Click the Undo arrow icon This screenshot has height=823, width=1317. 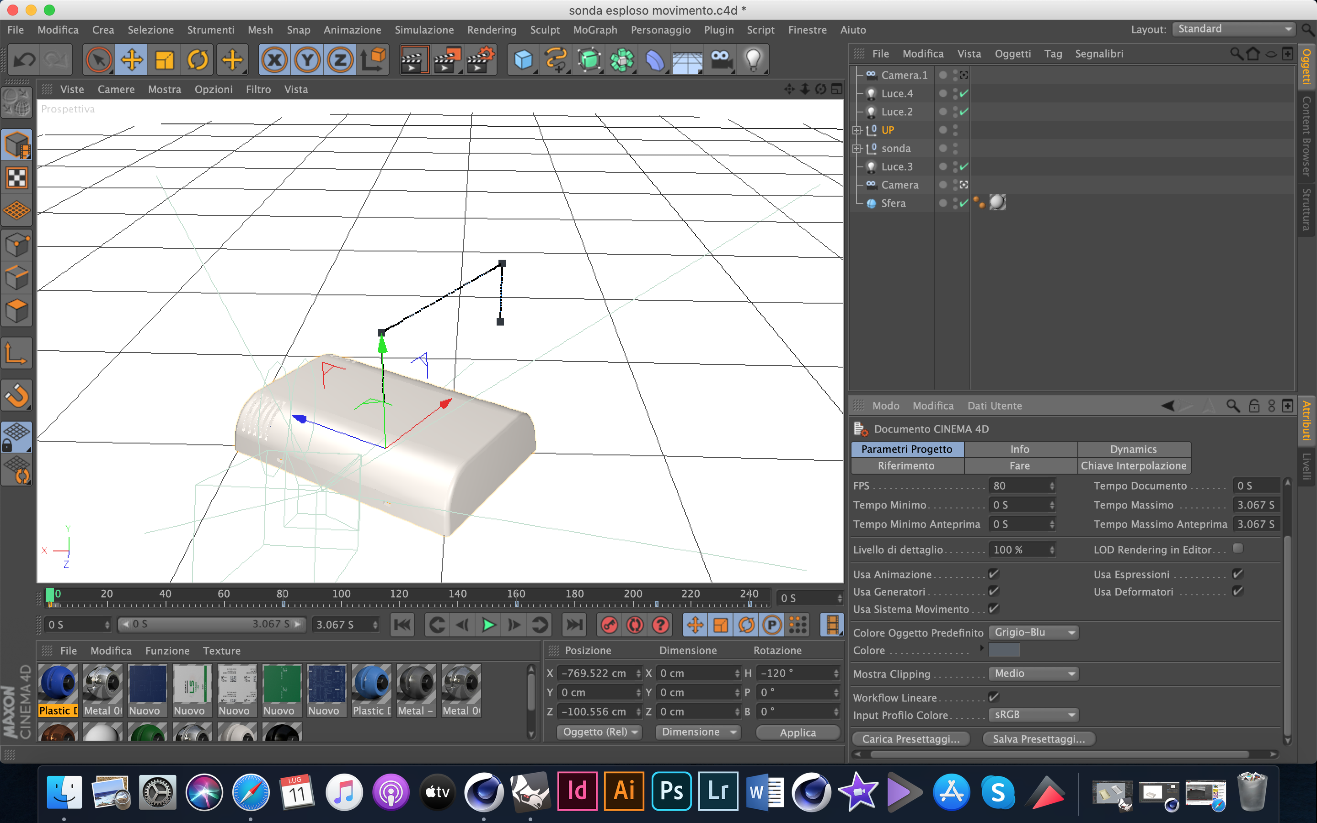pos(24,60)
